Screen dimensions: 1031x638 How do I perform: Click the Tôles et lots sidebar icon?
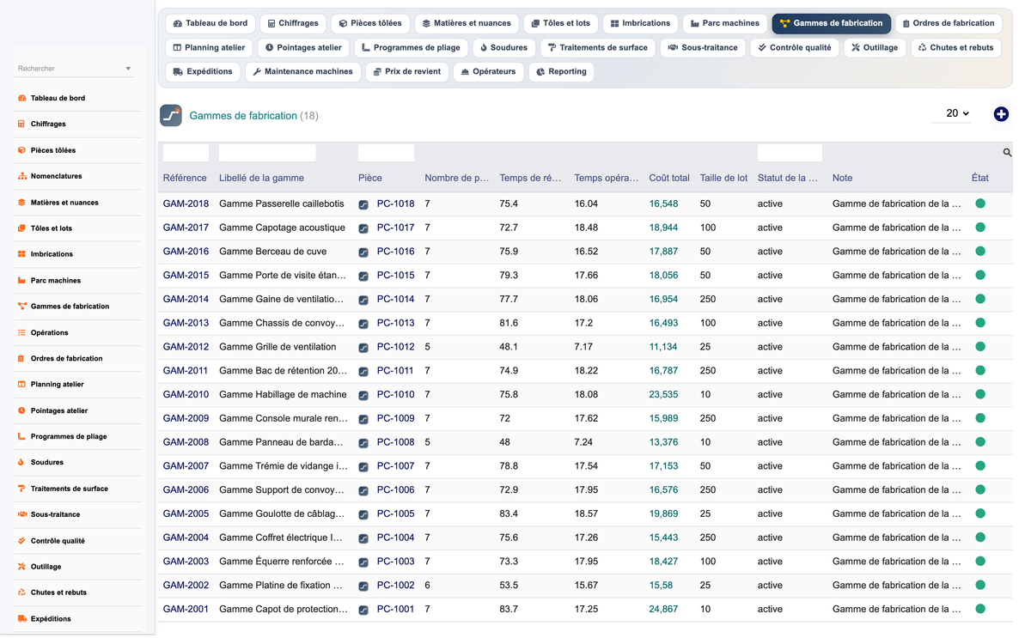tap(21, 228)
